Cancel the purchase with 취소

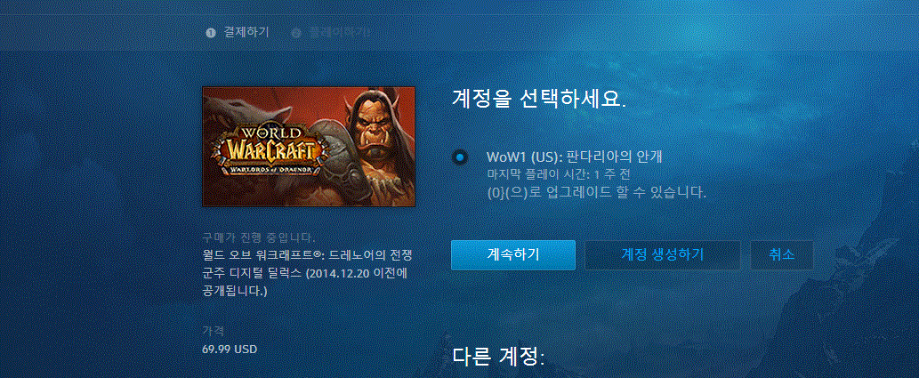(x=782, y=255)
